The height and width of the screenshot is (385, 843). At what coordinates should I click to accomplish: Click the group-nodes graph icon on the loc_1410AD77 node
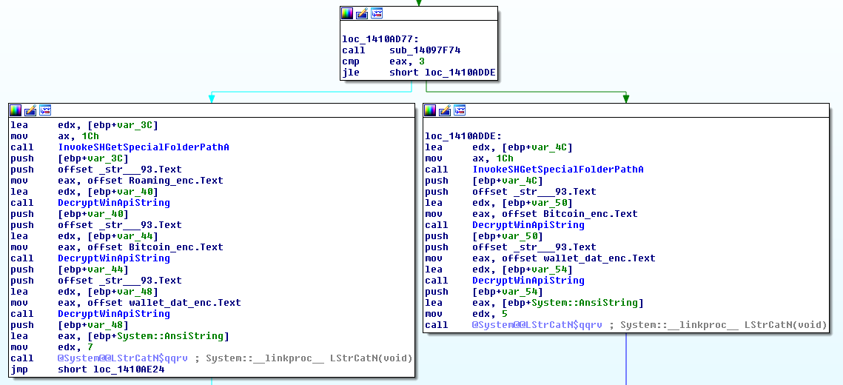click(x=376, y=13)
